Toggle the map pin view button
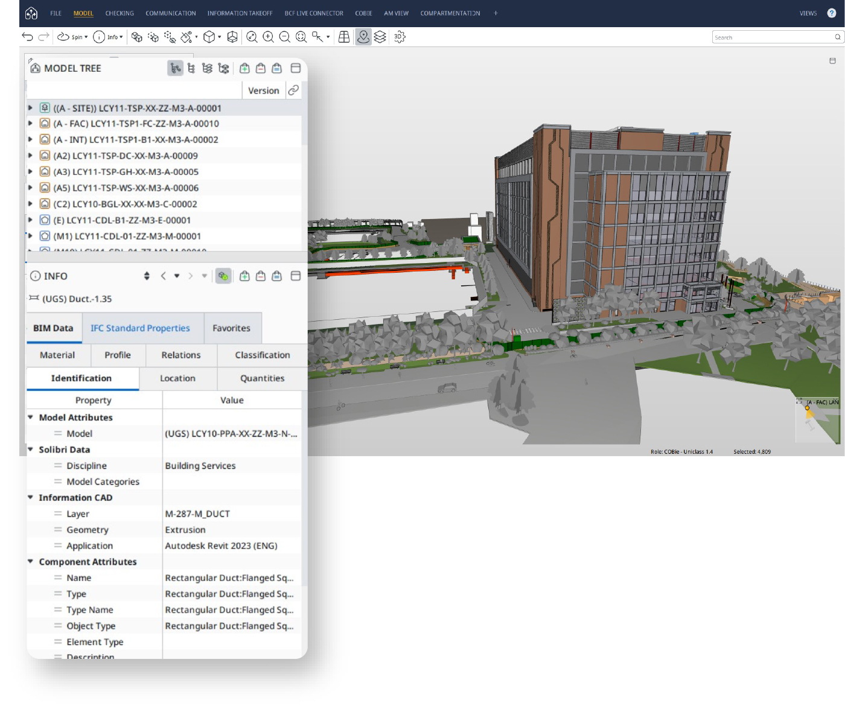 point(363,37)
